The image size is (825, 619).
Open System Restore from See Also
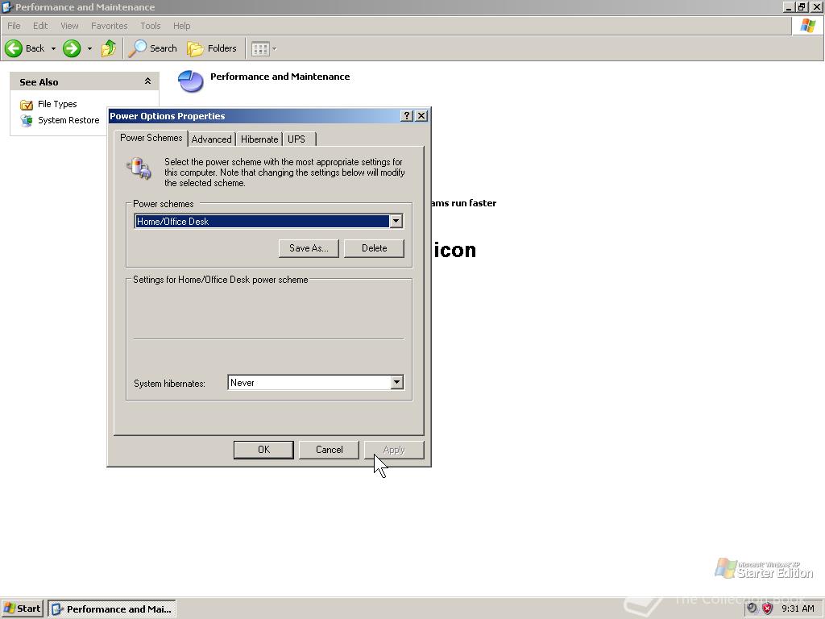pyautogui.click(x=27, y=120)
